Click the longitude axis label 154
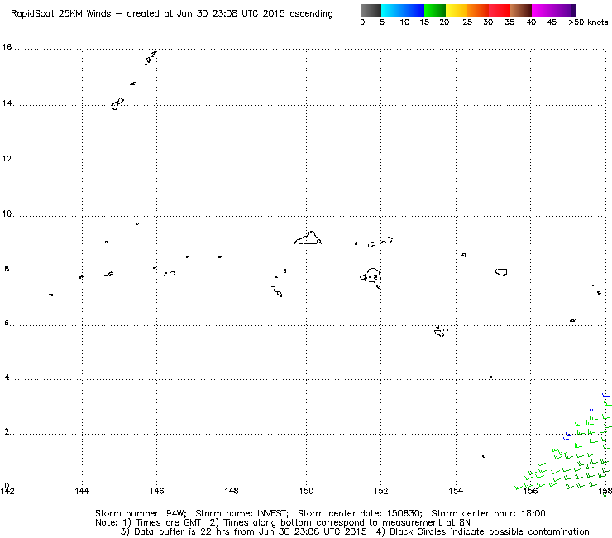The width and height of the screenshot is (612, 538). (456, 491)
